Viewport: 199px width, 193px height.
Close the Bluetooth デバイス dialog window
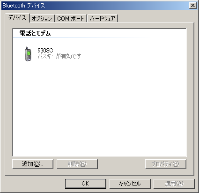[x=193, y=6]
